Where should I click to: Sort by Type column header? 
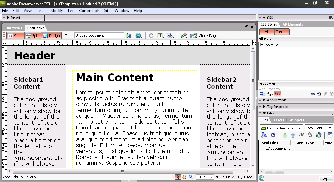314,143
